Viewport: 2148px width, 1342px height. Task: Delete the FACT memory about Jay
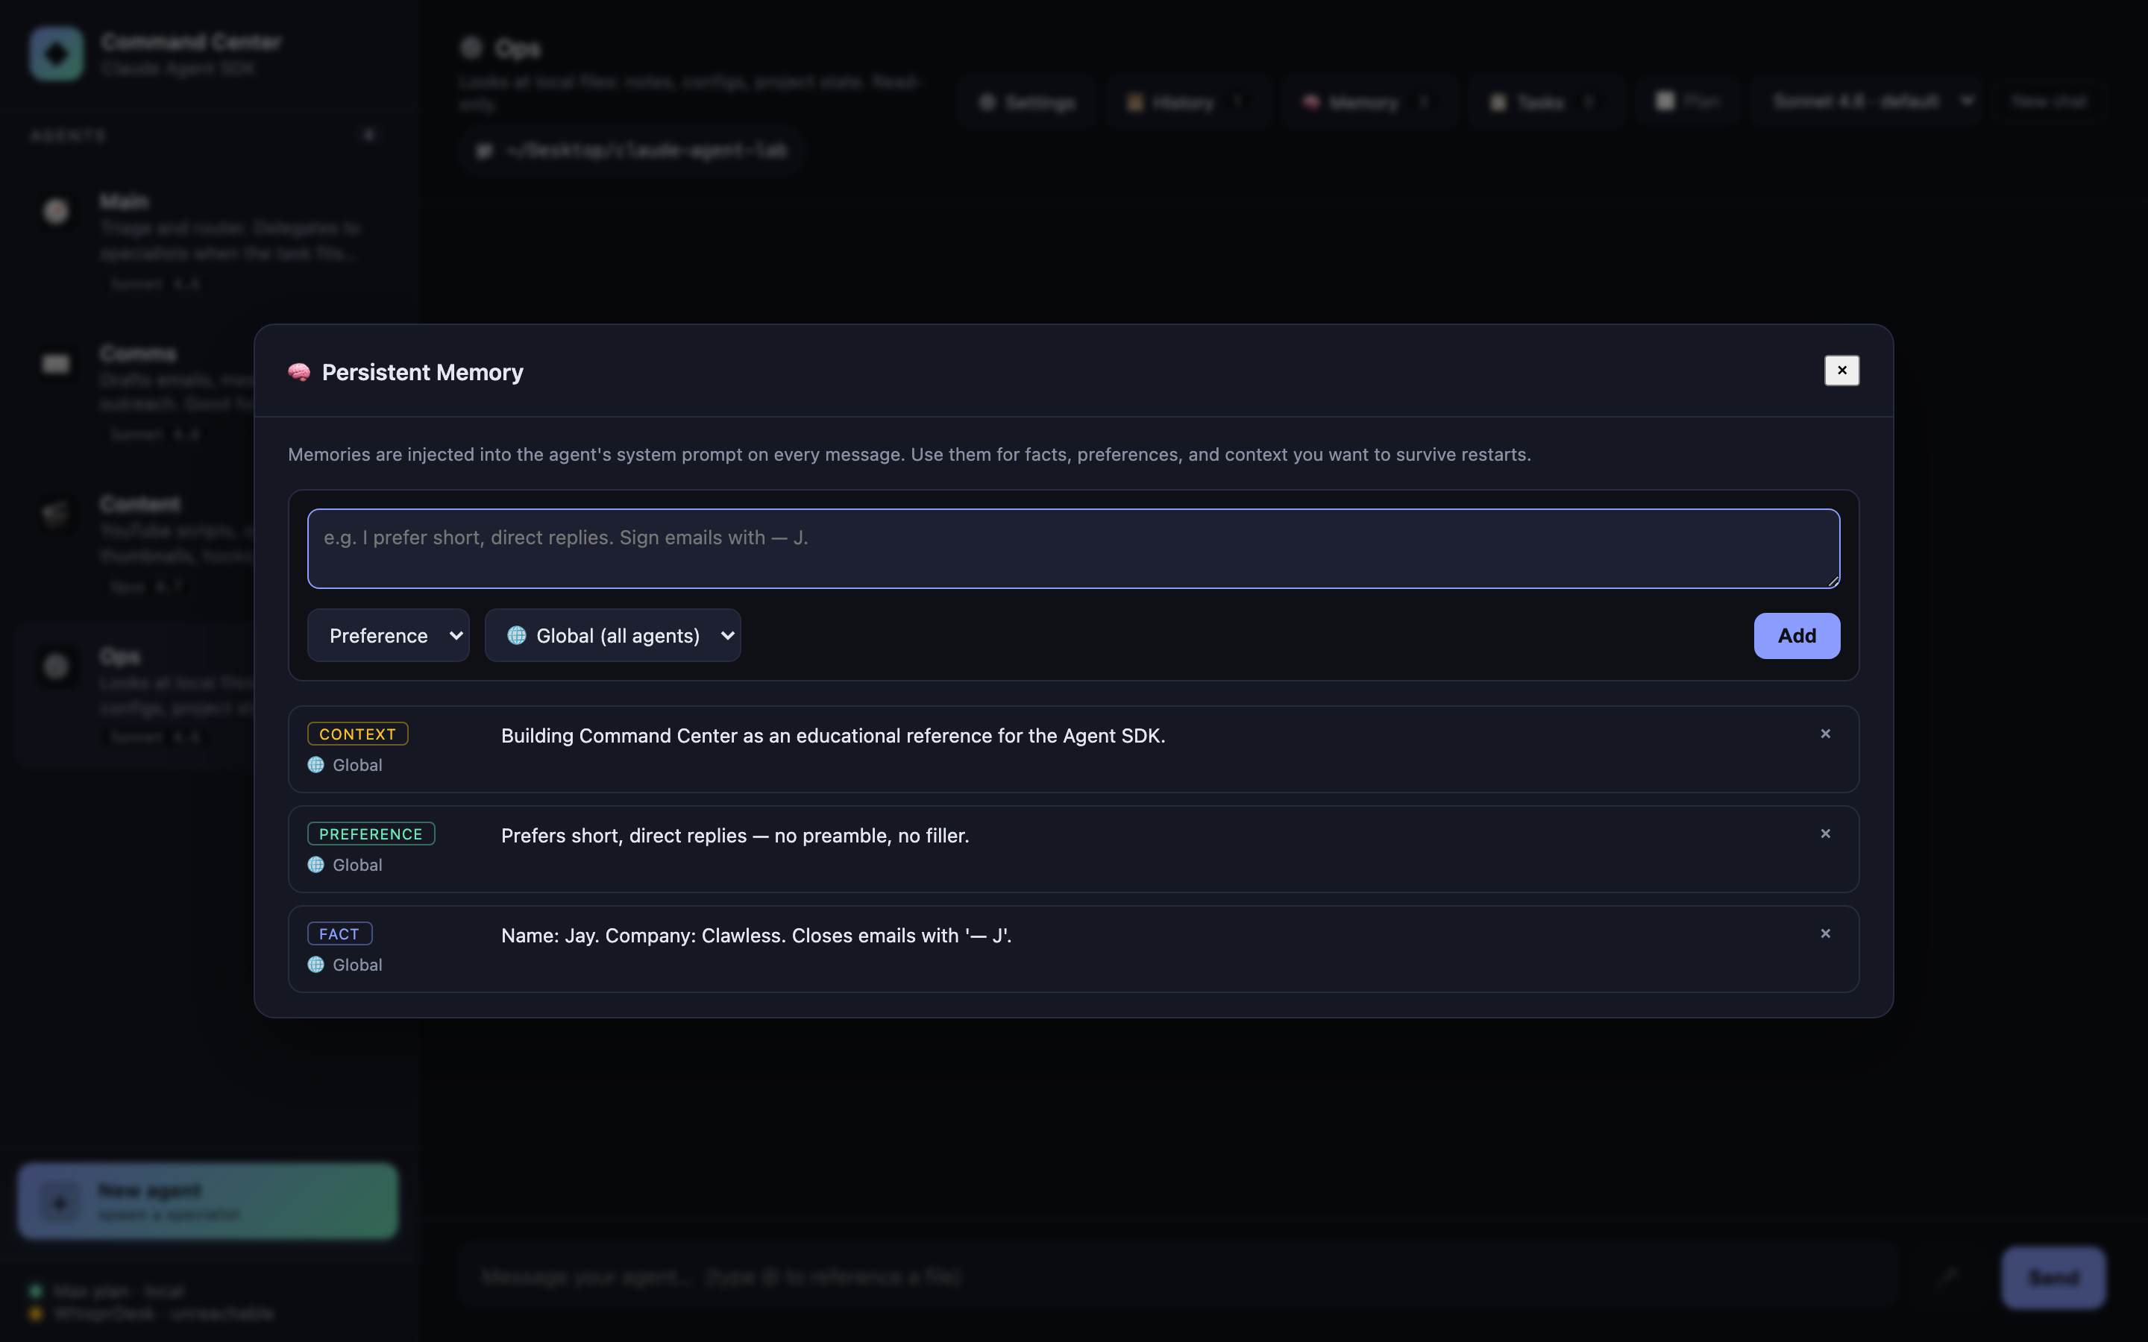coord(1825,933)
